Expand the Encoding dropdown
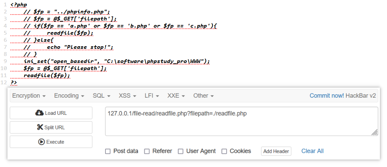Image resolution: width=387 pixels, height=167 pixels. point(69,96)
